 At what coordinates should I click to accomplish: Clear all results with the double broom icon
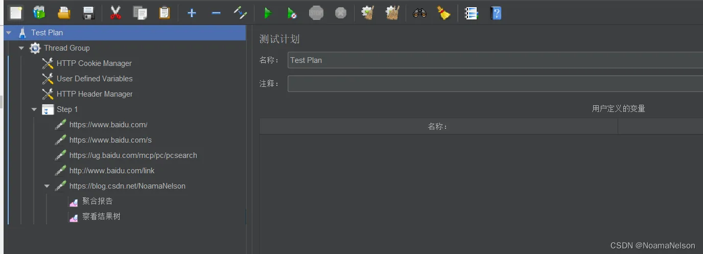(x=392, y=13)
